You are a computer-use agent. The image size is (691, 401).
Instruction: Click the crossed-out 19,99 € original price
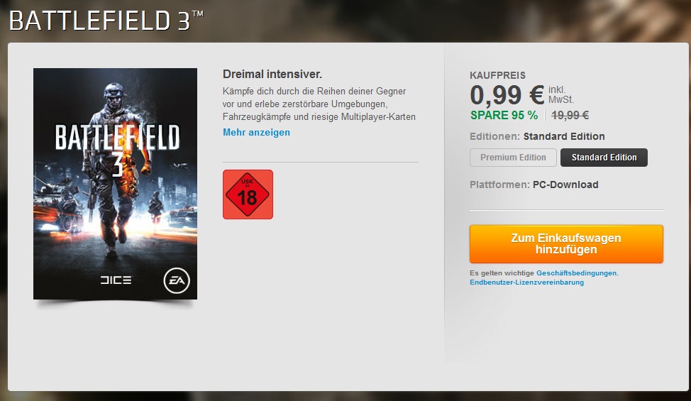(570, 115)
